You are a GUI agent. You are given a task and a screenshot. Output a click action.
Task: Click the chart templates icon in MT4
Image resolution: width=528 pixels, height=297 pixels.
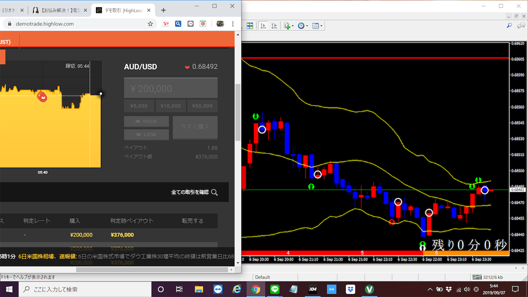coord(315,26)
